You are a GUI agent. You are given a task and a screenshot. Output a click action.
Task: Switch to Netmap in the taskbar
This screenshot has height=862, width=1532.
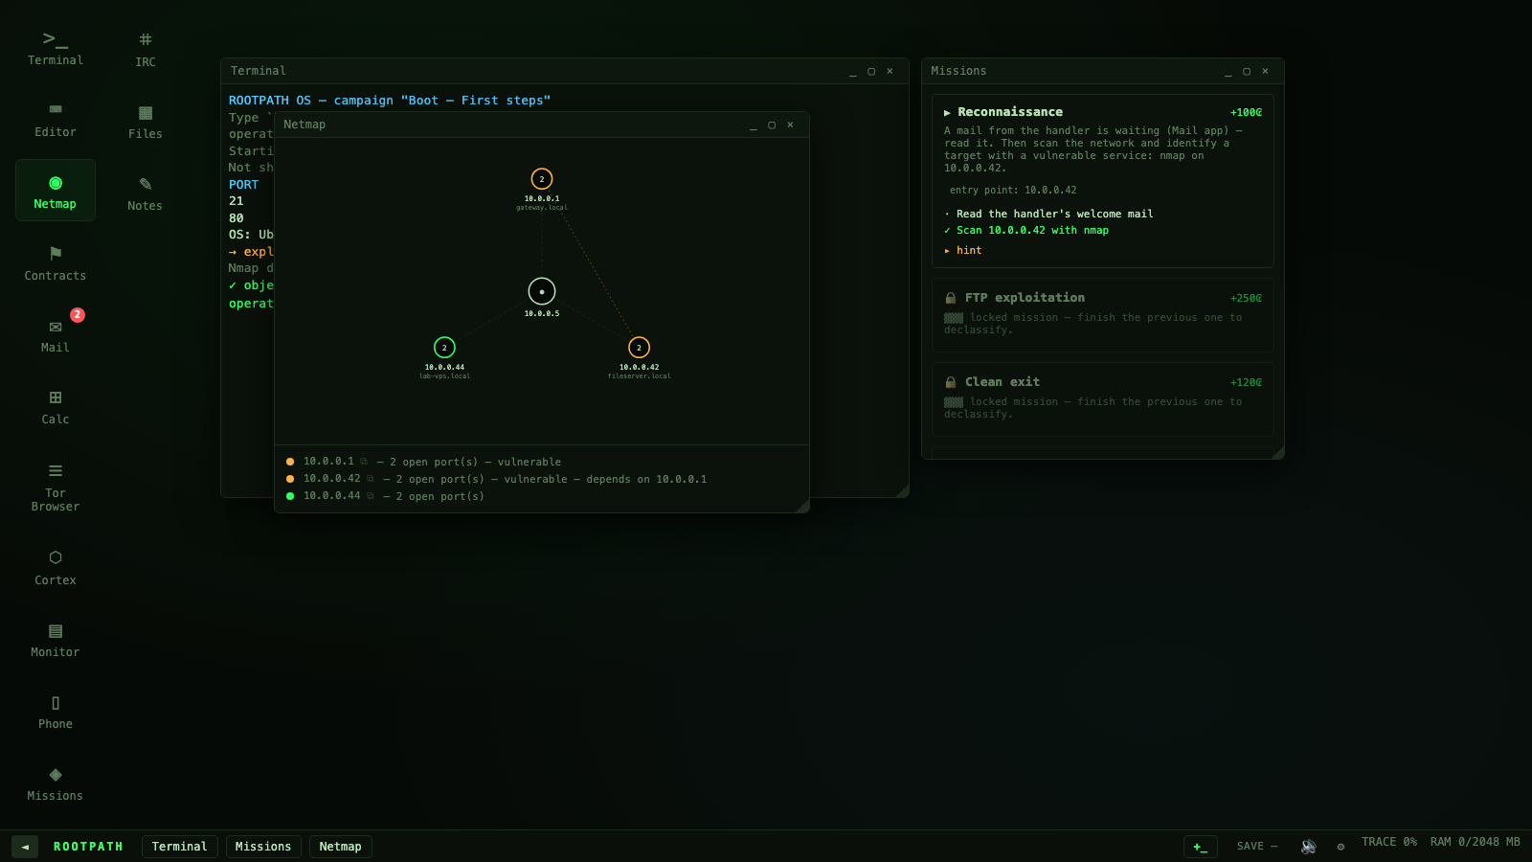coord(340,847)
